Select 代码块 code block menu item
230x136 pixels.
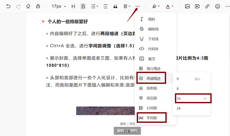pyautogui.click(x=156, y=49)
